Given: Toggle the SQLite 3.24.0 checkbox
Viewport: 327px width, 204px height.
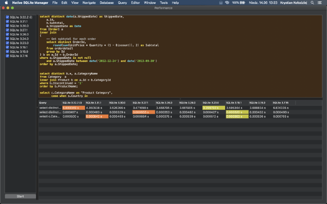Looking at the screenshot, I should [x=8, y=39].
